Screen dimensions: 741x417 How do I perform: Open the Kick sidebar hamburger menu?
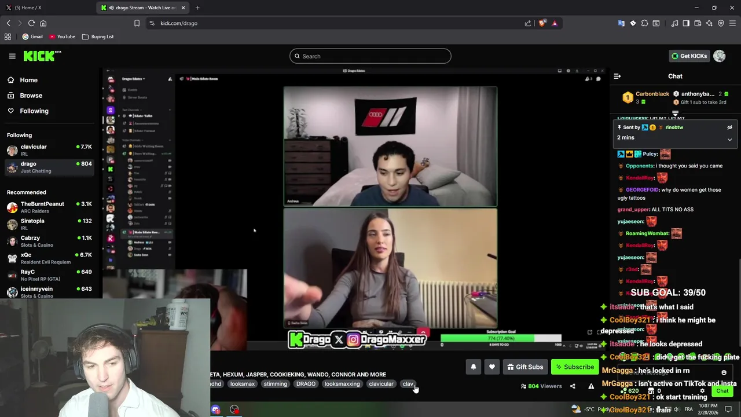[12, 56]
